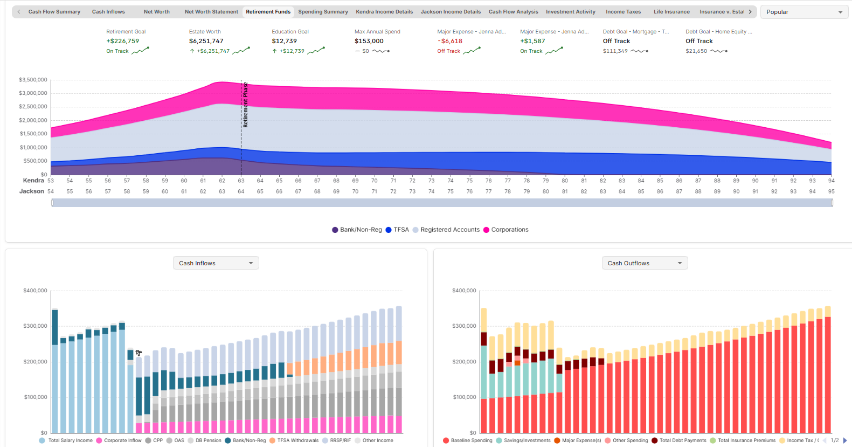The image size is (852, 447).
Task: Toggle Total Salary Income legend item
Action: click(66, 441)
